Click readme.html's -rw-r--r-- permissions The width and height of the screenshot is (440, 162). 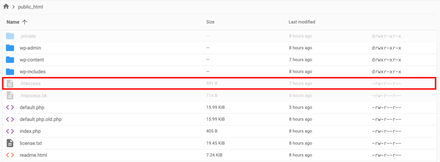tap(386, 155)
